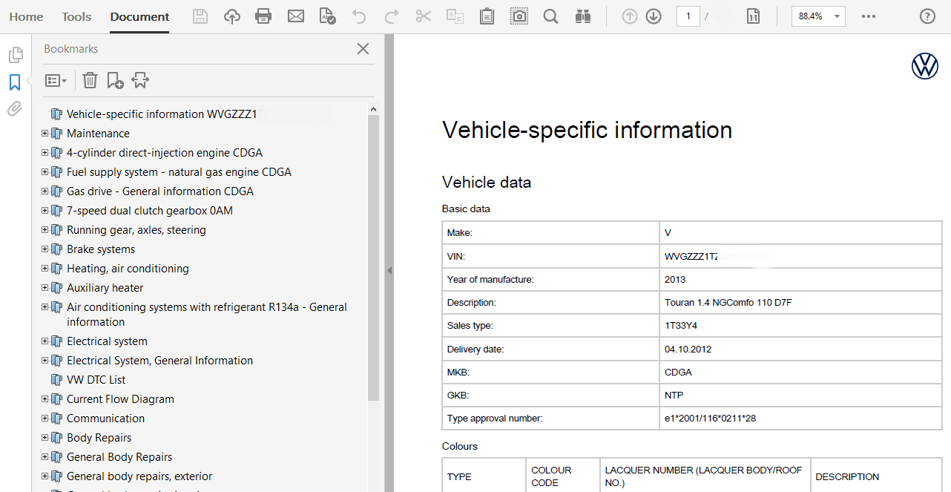The image size is (951, 492).
Task: Send file by email icon
Action: point(296,16)
